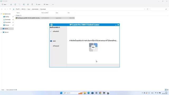Click the ENG language indicator
Image resolution: width=169 pixels, height=95 pixels.
coord(152,93)
